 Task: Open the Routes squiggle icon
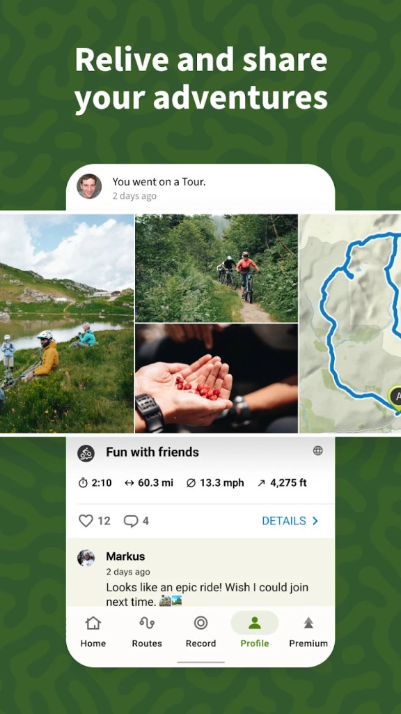[x=147, y=623]
